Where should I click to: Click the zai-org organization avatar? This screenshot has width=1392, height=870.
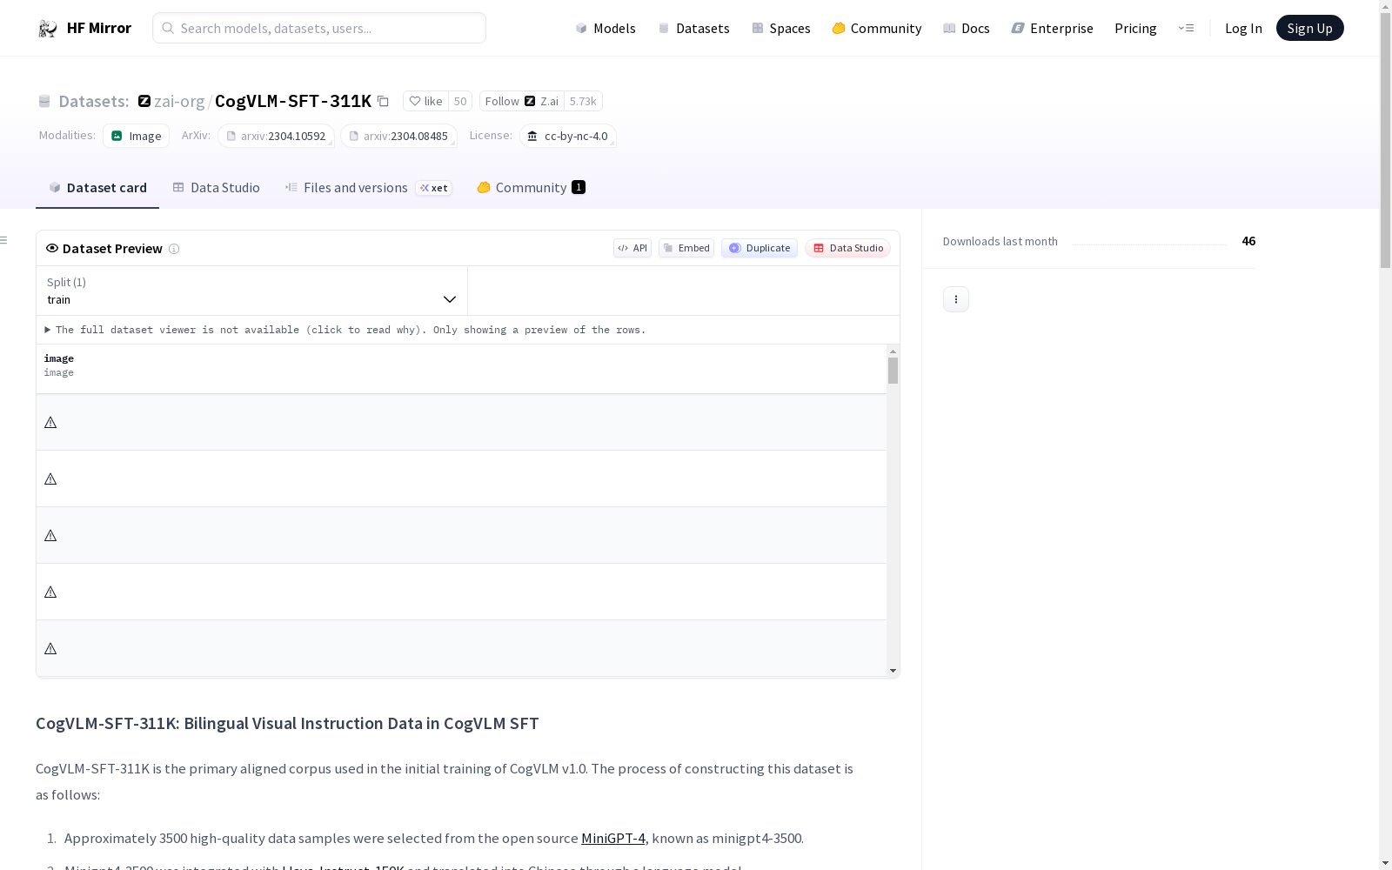(144, 101)
